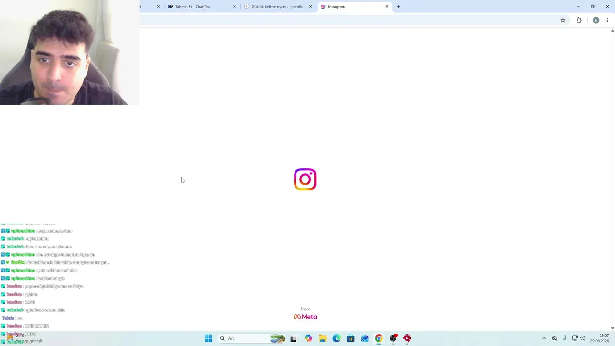This screenshot has width=615, height=346.
Task: Open Task View on the taskbar
Action: [x=294, y=338]
